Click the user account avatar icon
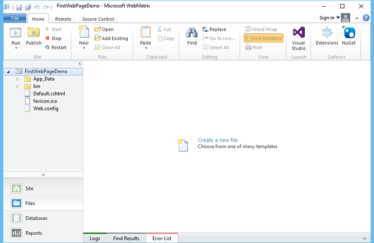The height and width of the screenshot is (243, 374). [x=345, y=18]
